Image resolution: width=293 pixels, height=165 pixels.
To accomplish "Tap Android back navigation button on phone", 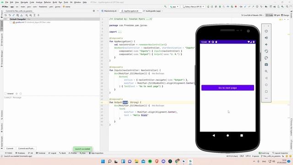I will pos(214,136).
